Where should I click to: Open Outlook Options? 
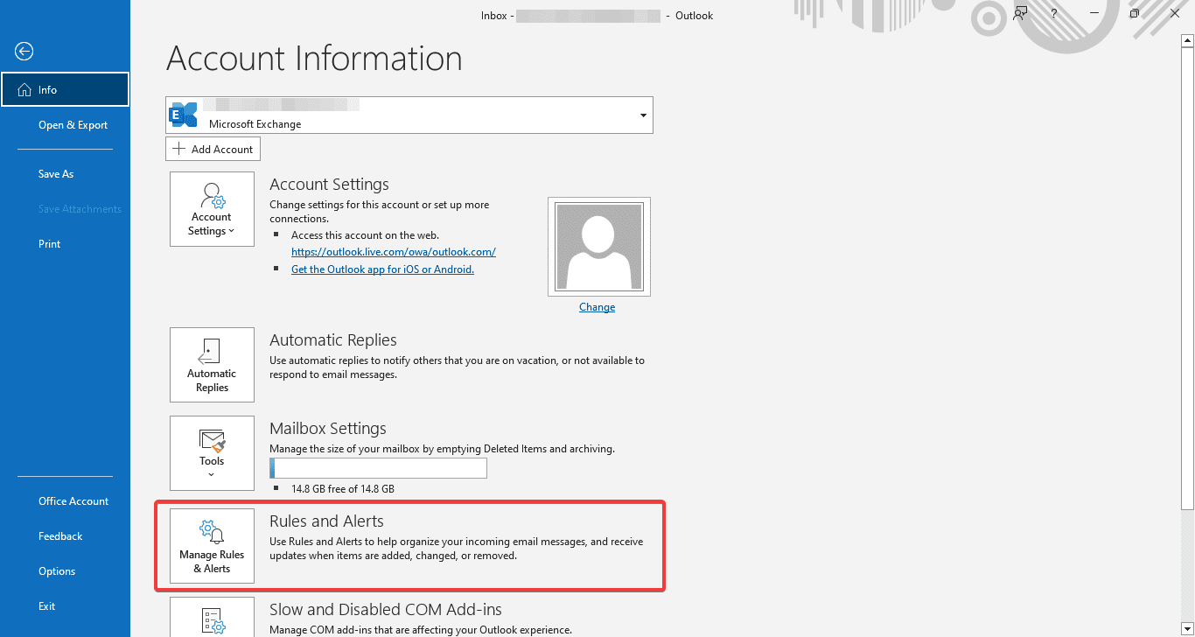(65, 571)
